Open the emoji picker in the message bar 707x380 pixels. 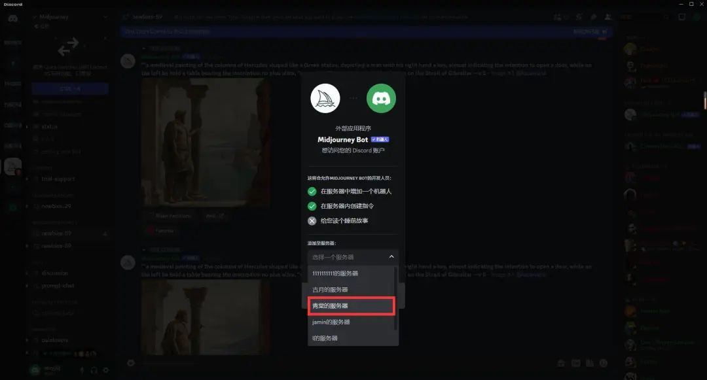tap(604, 363)
